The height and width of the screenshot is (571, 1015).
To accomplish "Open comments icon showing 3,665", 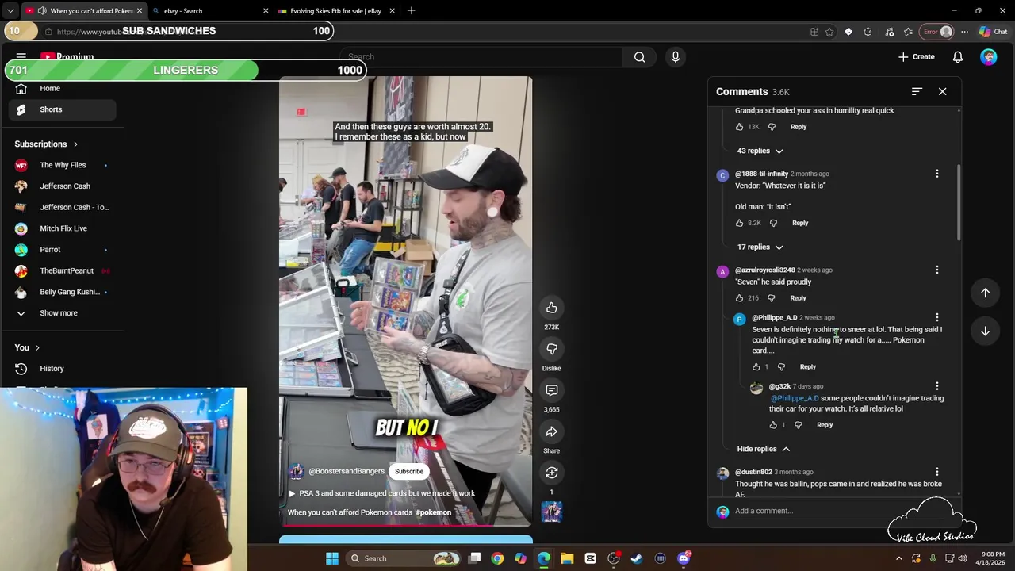I will [x=552, y=390].
